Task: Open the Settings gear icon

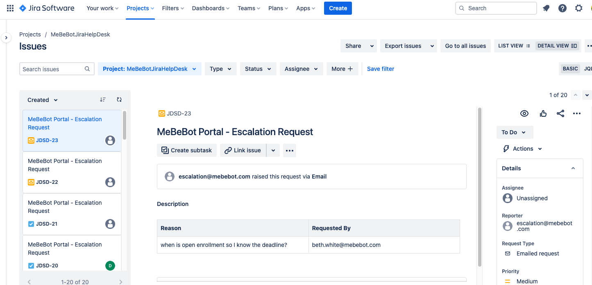Action: click(578, 8)
